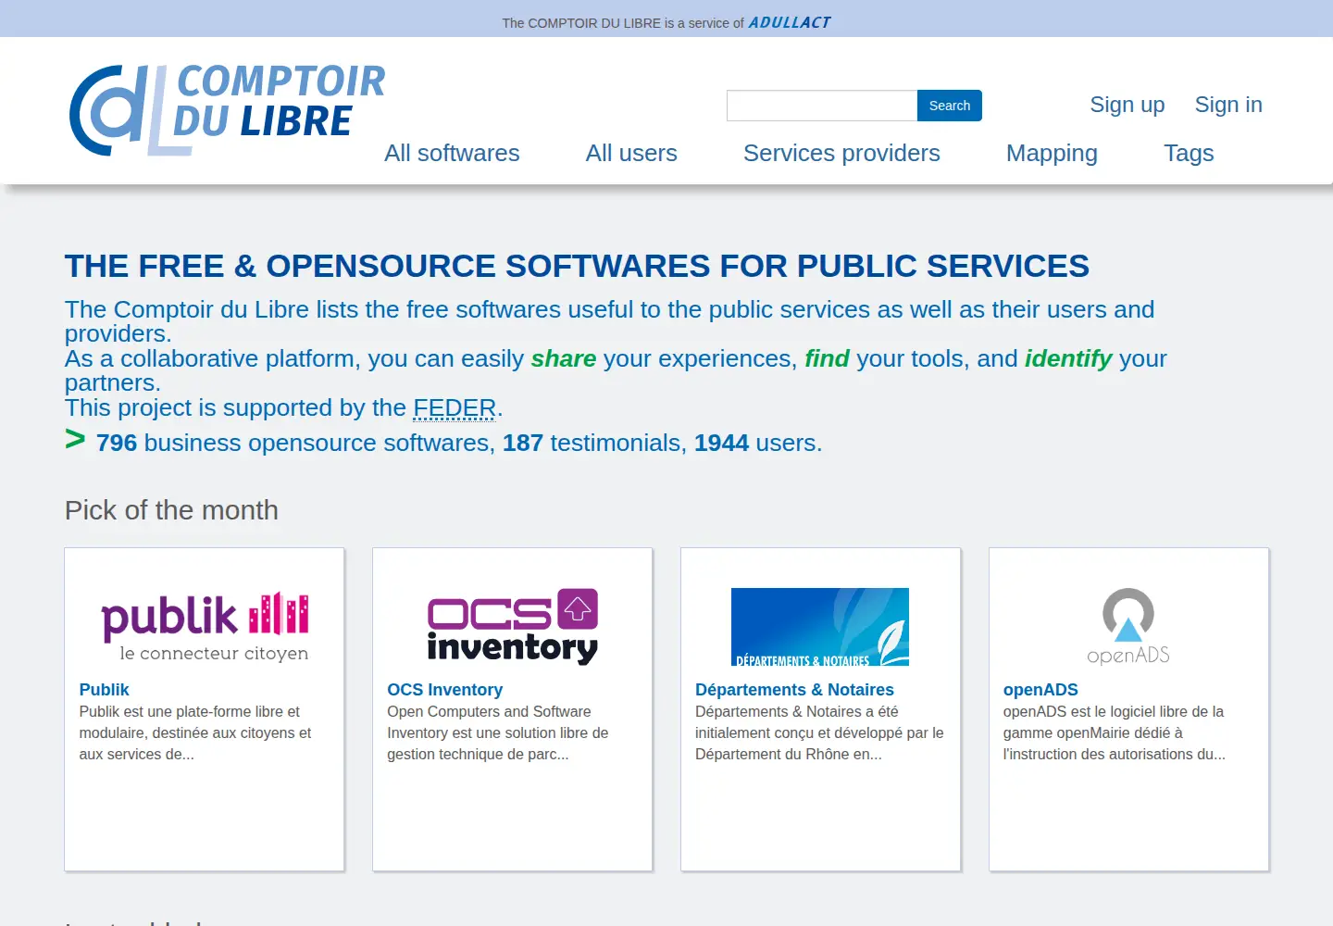Open the Sign in page
Image resolution: width=1333 pixels, height=926 pixels.
1228,105
